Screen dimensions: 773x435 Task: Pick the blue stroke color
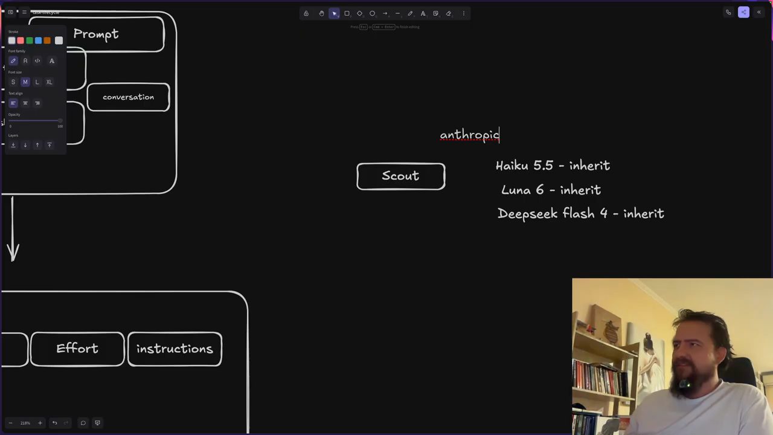(x=38, y=40)
